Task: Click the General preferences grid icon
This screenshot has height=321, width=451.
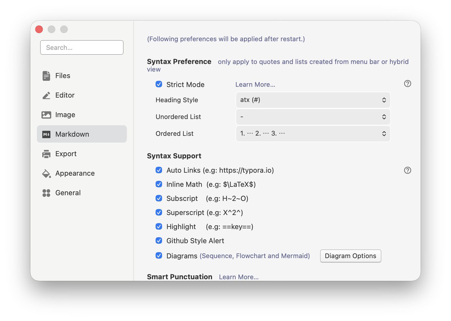Action: (x=46, y=193)
